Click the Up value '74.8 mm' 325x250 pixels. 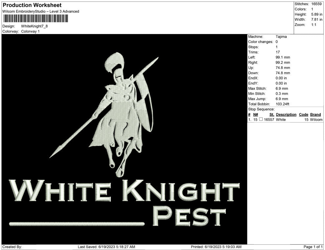click(x=283, y=68)
